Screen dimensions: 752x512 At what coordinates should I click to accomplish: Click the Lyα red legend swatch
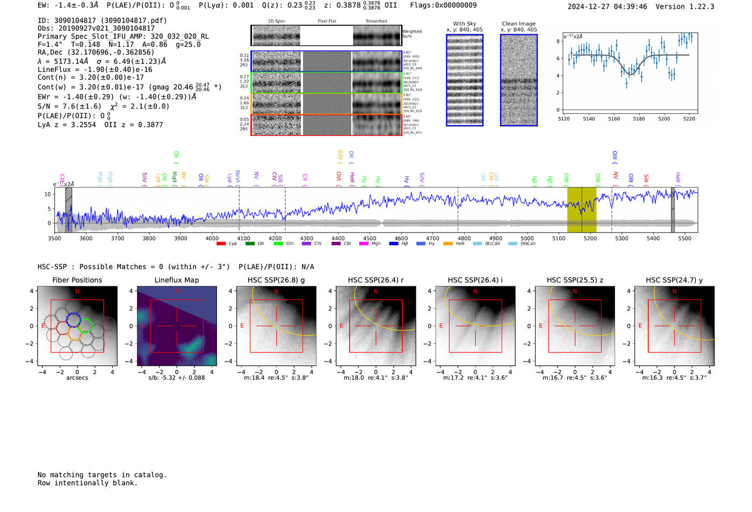[x=221, y=244]
